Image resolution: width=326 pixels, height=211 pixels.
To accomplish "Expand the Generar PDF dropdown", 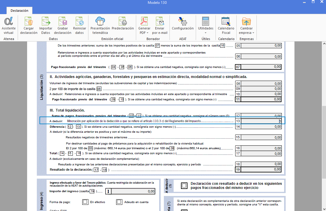I will pos(144,30).
